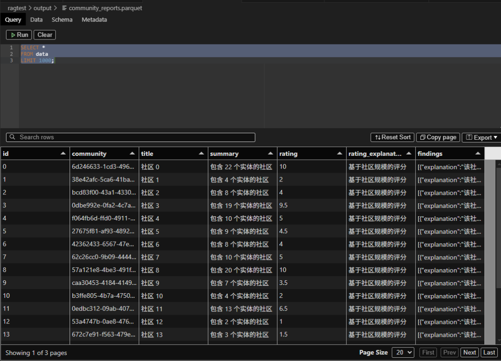Click the findings cell in row 0
This screenshot has width=501, height=361.
click(x=450, y=167)
